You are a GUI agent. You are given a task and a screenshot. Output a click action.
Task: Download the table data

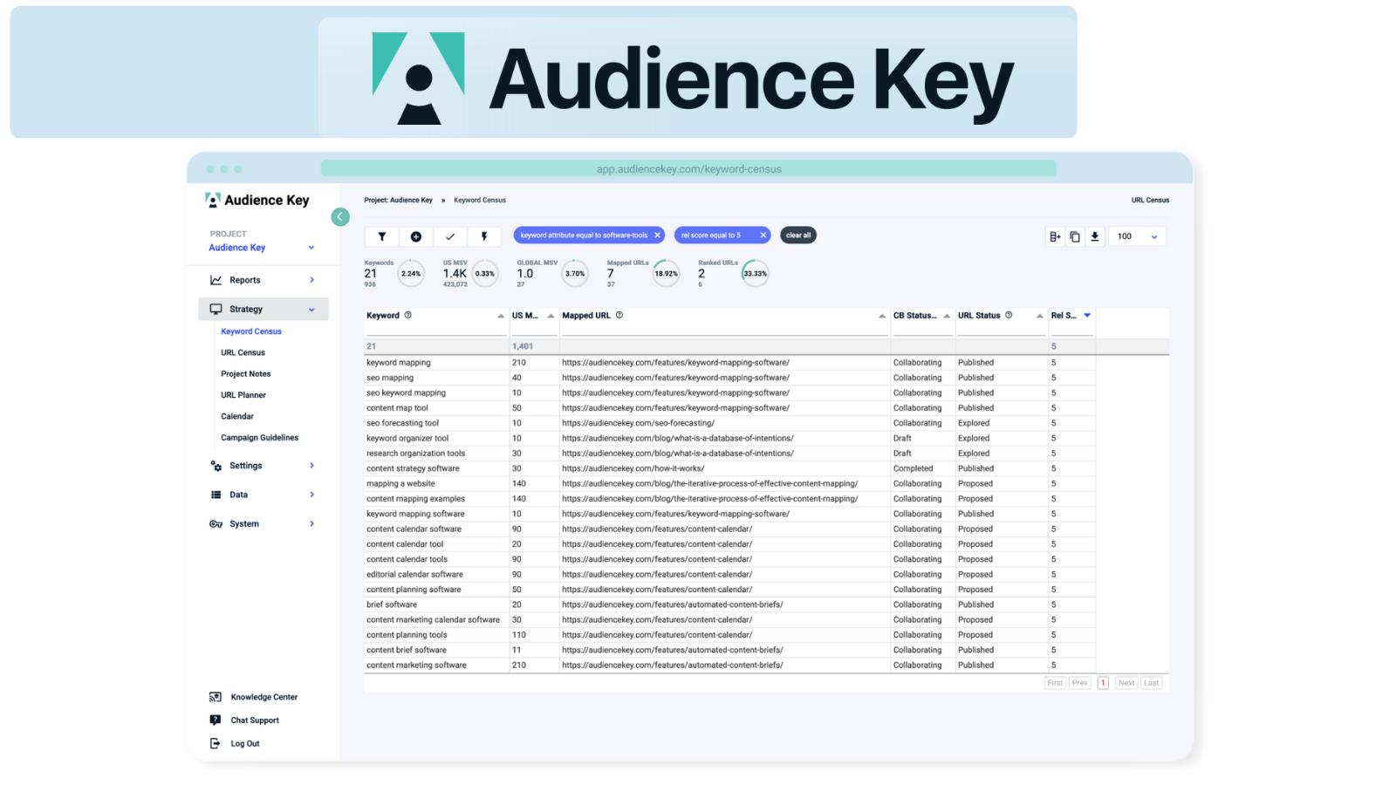pos(1095,236)
